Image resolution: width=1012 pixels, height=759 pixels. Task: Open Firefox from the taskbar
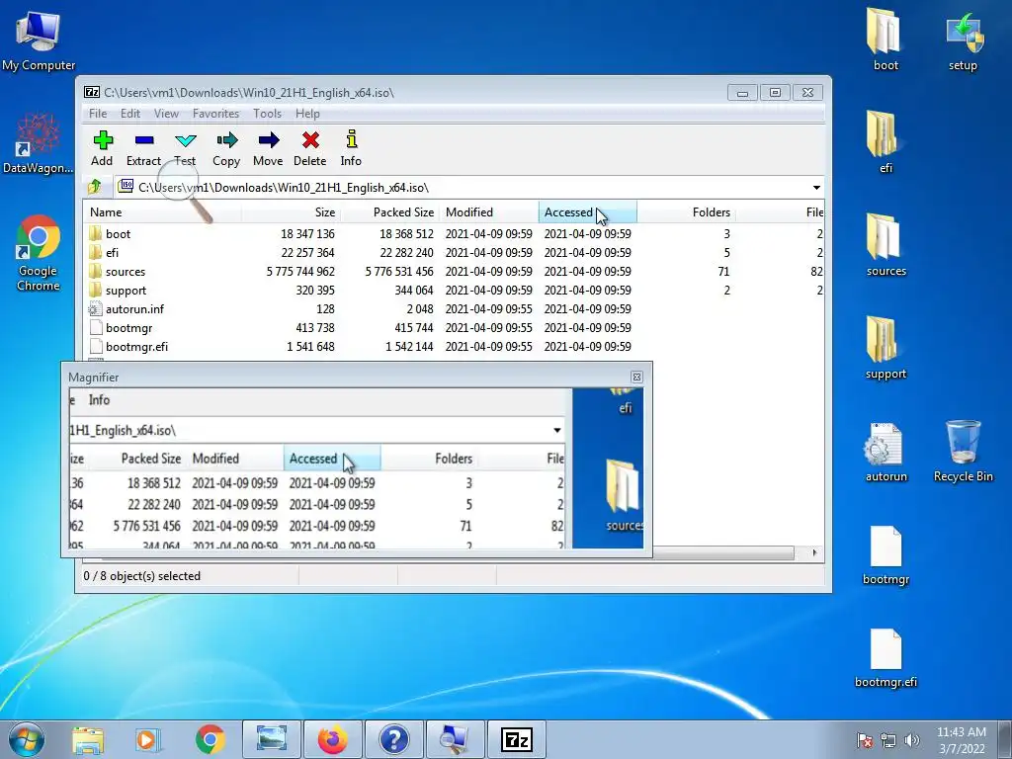[x=333, y=739]
